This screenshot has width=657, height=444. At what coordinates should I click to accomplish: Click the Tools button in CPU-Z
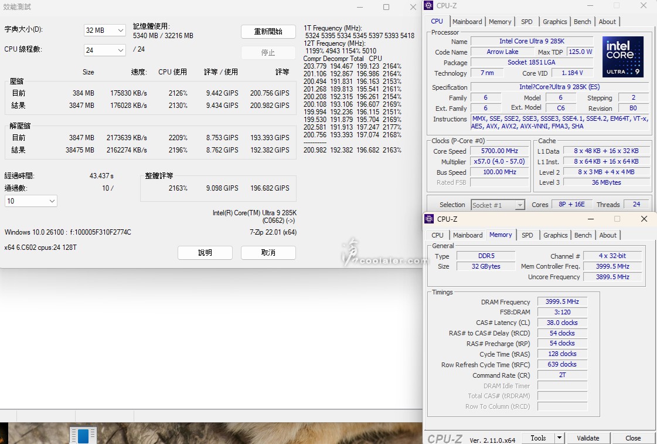coord(538,438)
